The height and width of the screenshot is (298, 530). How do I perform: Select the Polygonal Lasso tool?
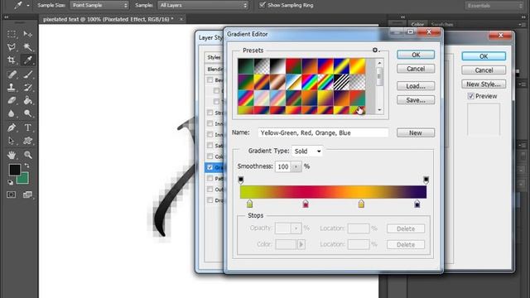tap(12, 47)
